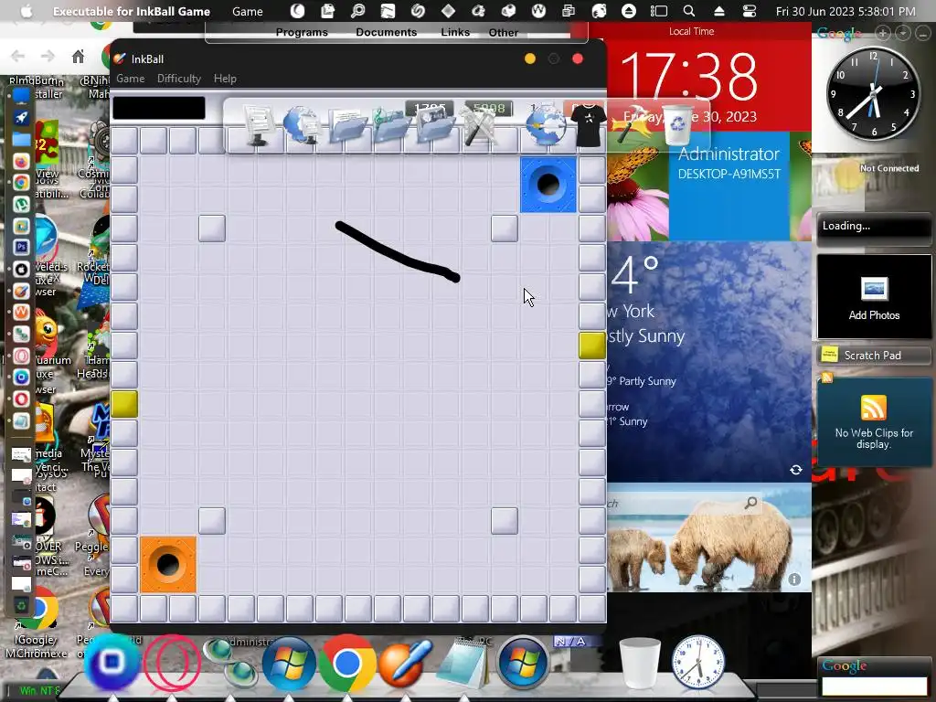This screenshot has width=936, height=702.
Task: Click the InkBall title bar app icon
Action: 120,58
